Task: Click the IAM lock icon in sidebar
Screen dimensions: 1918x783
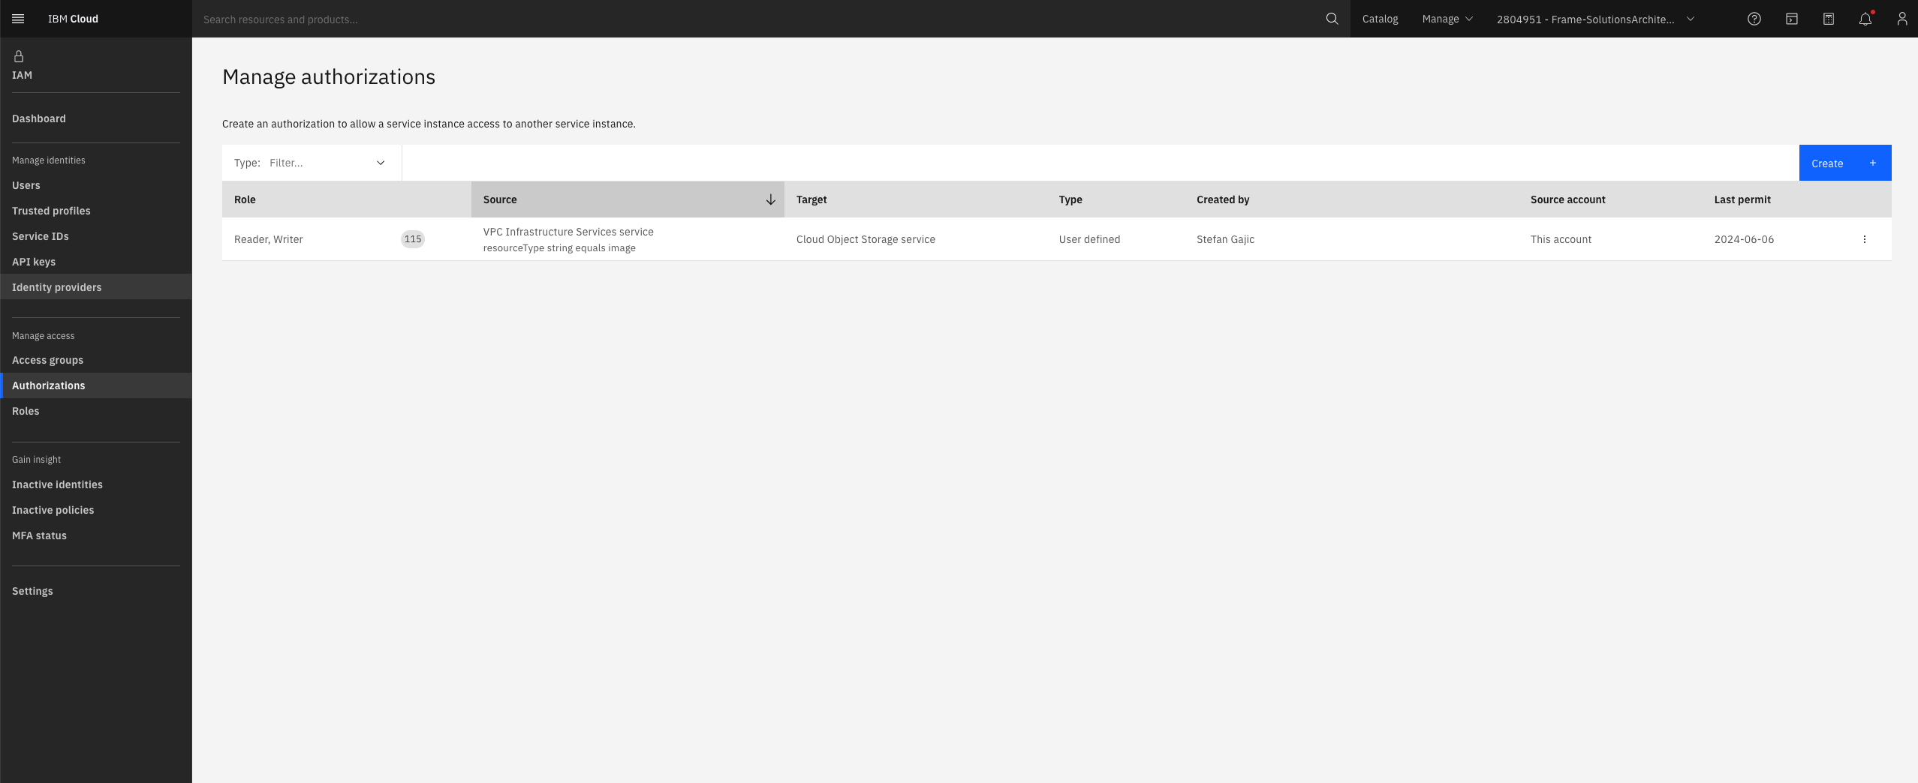Action: click(17, 55)
